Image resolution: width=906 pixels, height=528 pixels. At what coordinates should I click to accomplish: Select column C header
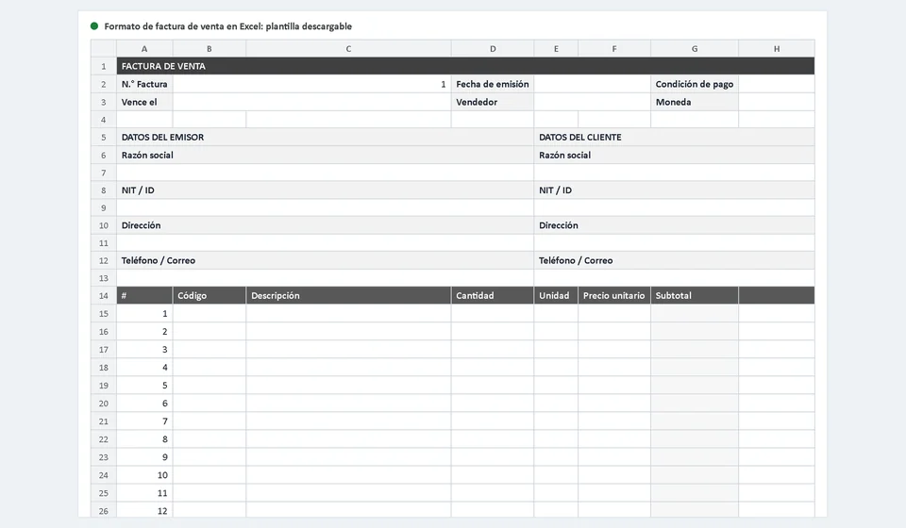(x=348, y=49)
